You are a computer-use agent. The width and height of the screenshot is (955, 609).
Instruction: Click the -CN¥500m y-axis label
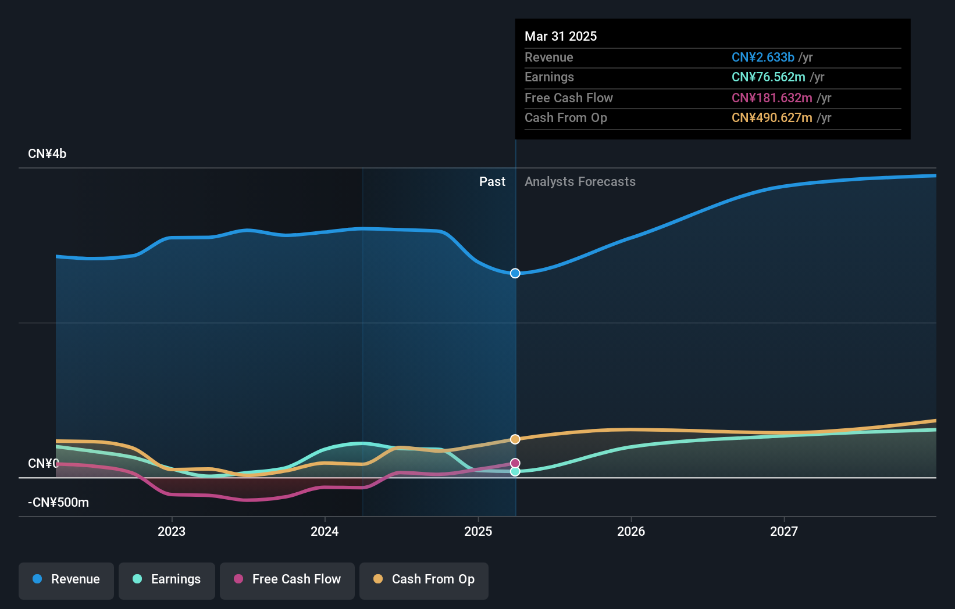coord(58,503)
